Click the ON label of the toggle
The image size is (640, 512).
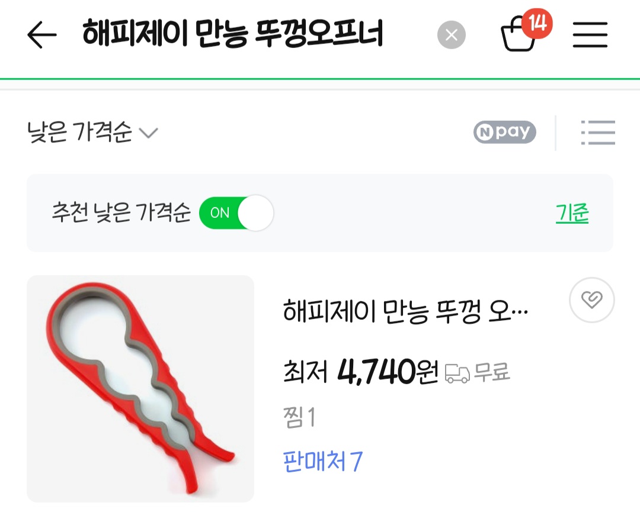click(x=220, y=212)
